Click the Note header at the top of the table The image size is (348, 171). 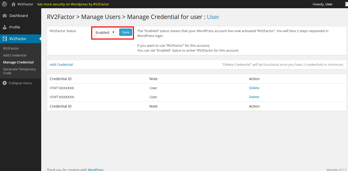tap(154, 79)
